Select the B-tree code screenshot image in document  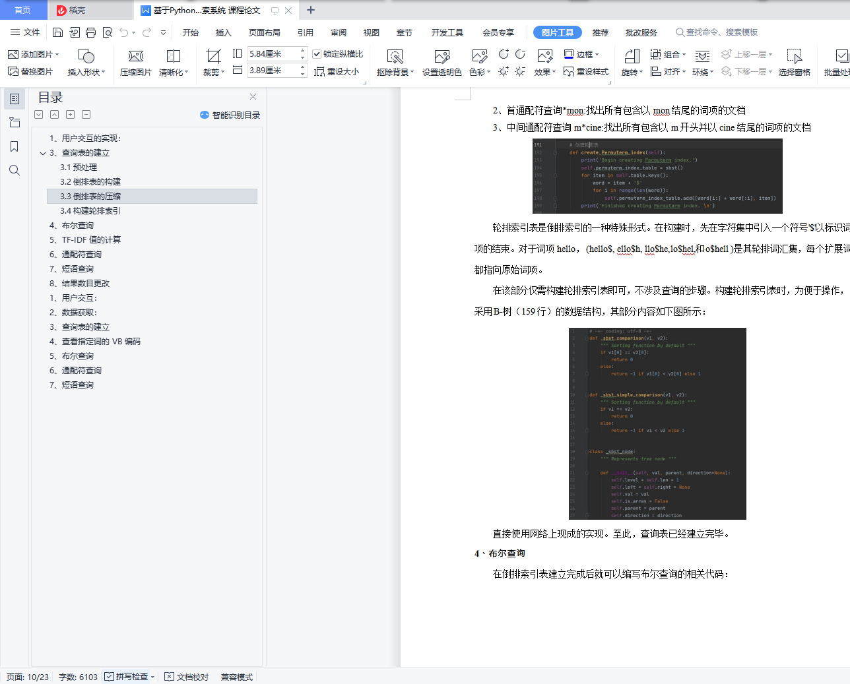point(657,423)
